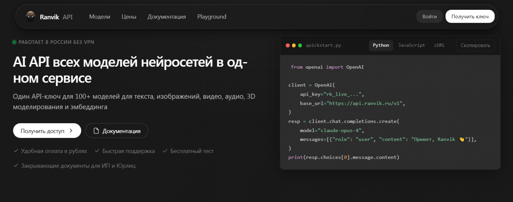Click the waving hand emoji in the code
This screenshot has height=202, width=513.
tap(461, 139)
